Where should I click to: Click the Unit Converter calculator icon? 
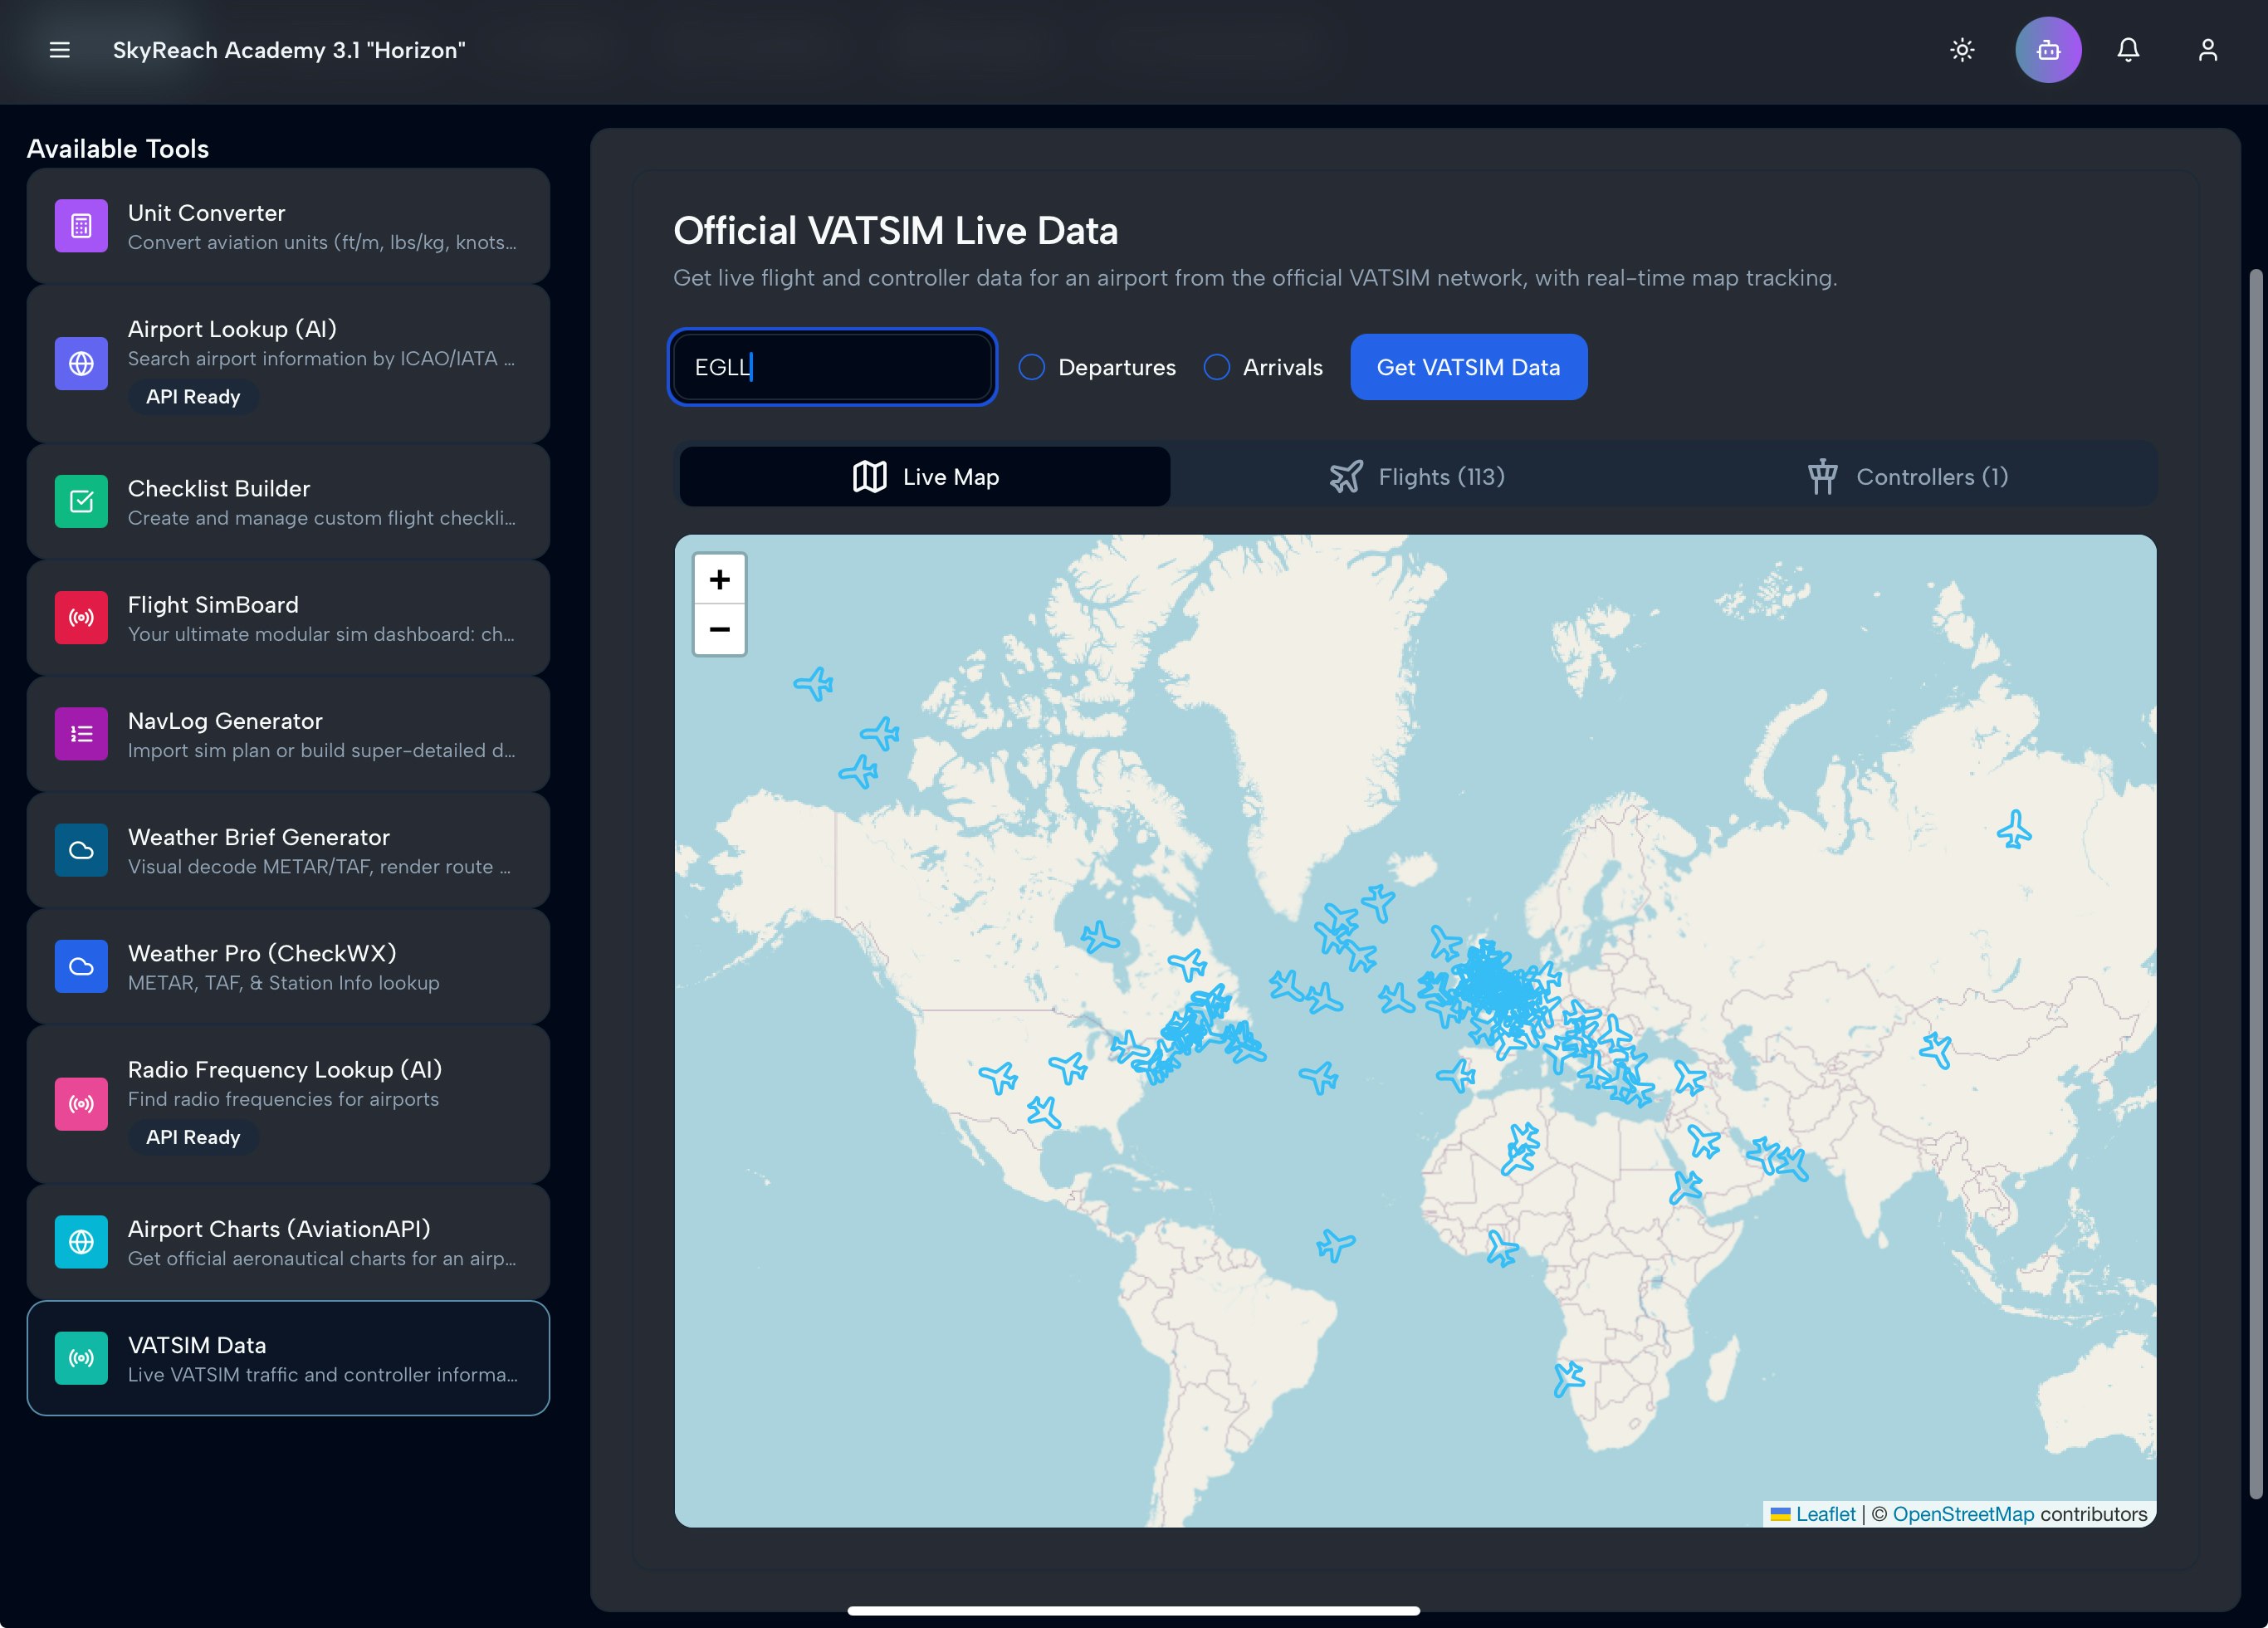[81, 226]
